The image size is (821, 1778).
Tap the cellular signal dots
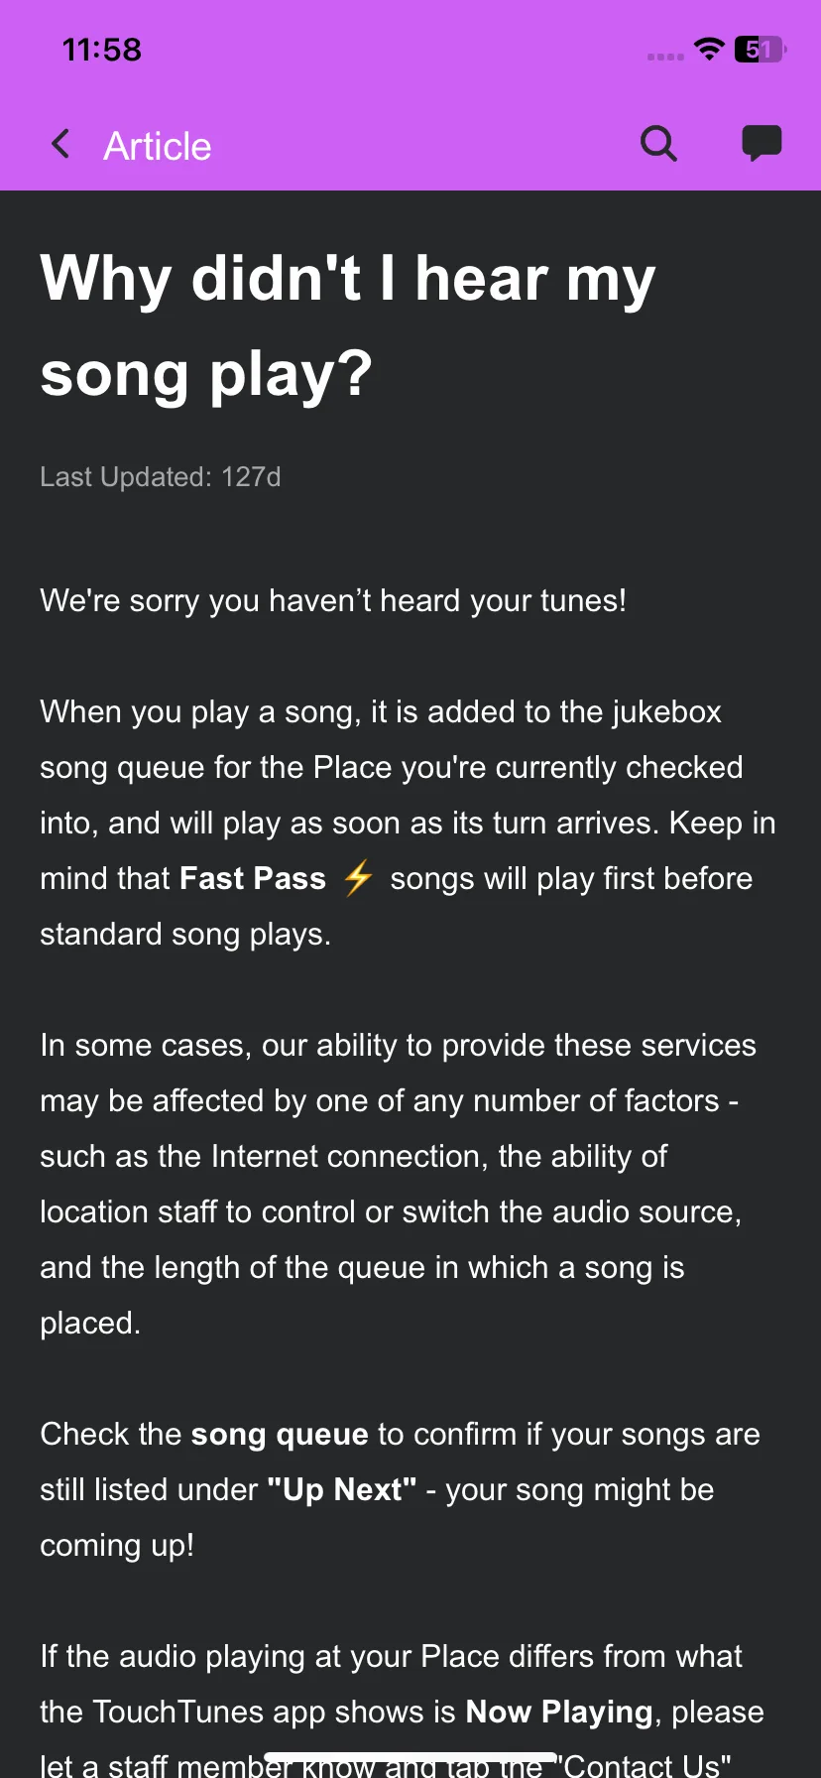(x=665, y=57)
